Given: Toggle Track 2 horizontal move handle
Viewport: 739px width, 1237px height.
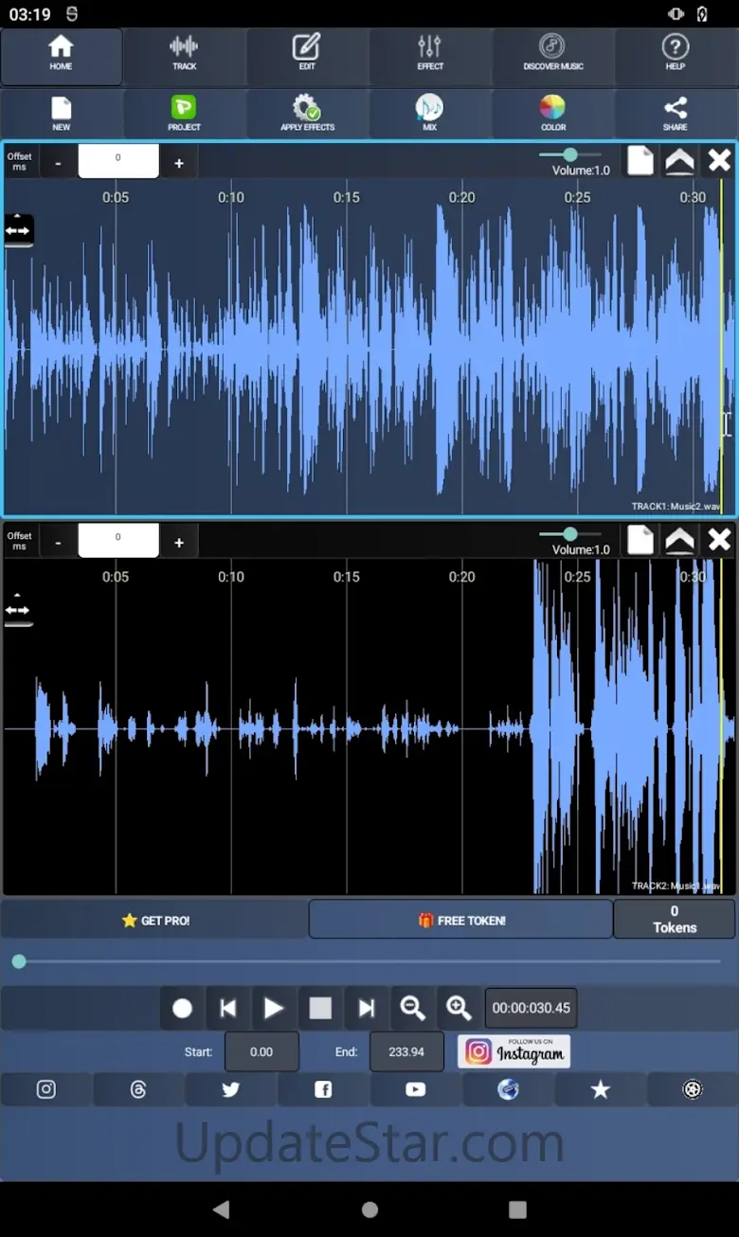Looking at the screenshot, I should [x=18, y=610].
